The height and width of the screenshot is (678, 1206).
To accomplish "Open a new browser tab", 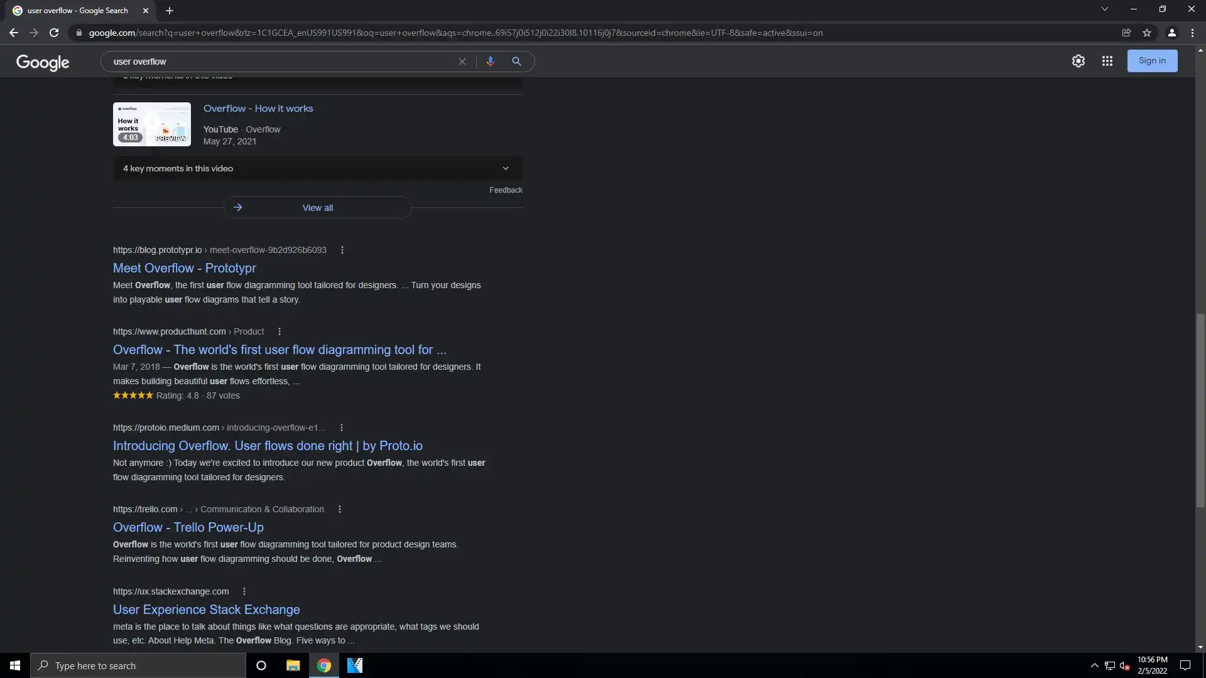I will tap(170, 11).
